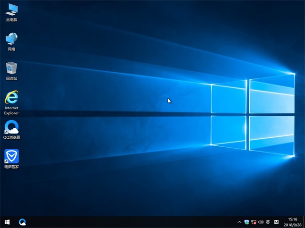This screenshot has height=228, width=305.
Task: Click the date 2018/9/28 in the taskbar
Action: [x=291, y=225]
